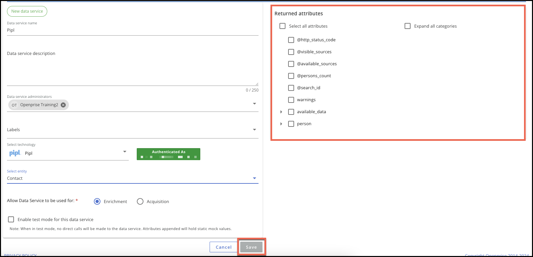Image resolution: width=533 pixels, height=257 pixels.
Task: Check Expand all categories
Action: pyautogui.click(x=408, y=26)
